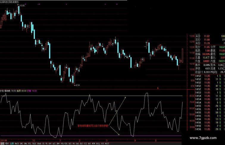Image resolution: width=225 pixels, height=145 pixels.
Task: Select the CR indicator tab
Action: coord(43,144)
